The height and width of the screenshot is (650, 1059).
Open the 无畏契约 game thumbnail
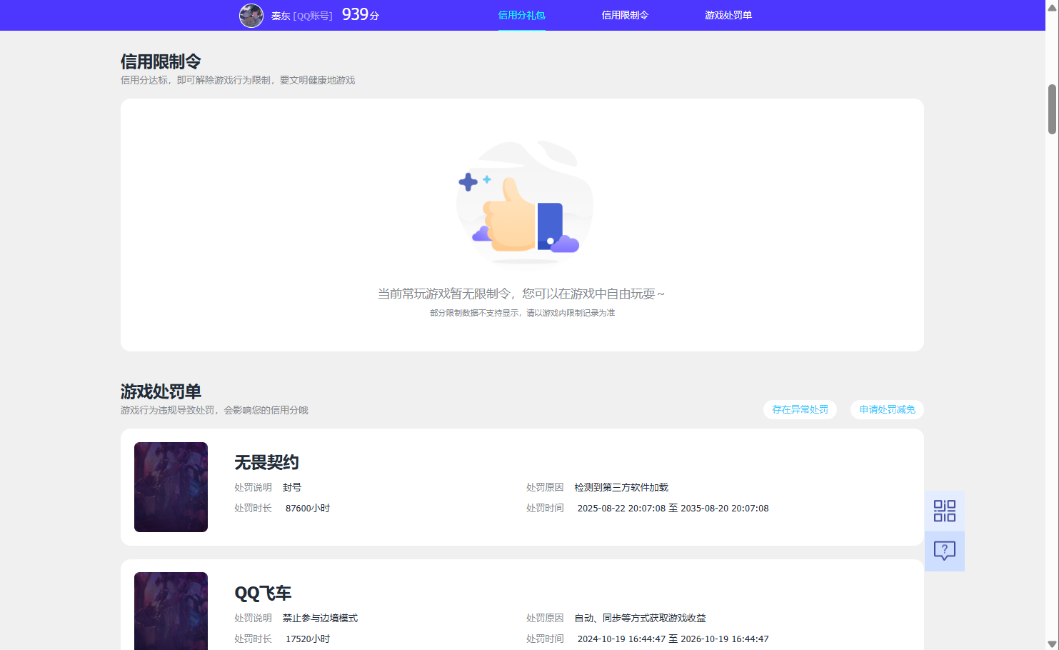pos(171,487)
